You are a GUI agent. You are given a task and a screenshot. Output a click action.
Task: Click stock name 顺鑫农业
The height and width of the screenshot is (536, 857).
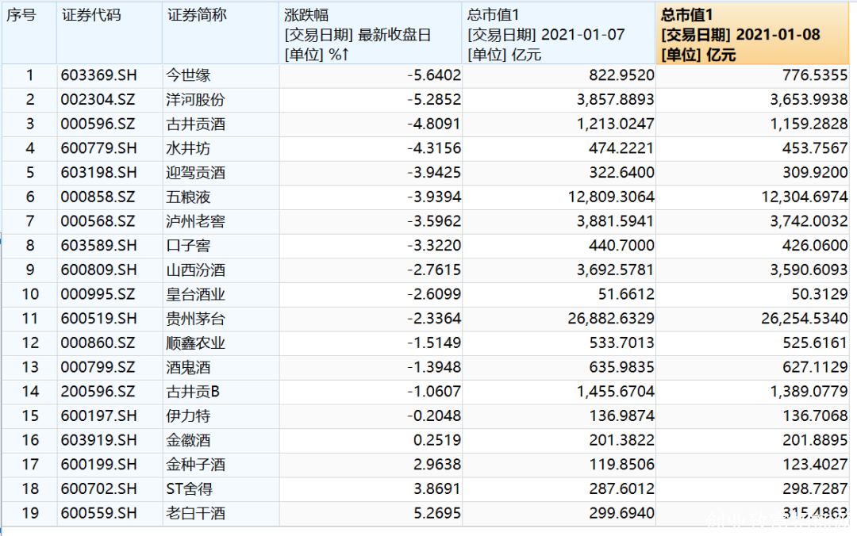click(195, 343)
